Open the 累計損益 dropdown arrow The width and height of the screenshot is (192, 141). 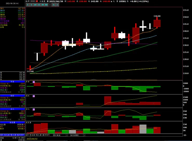(x=67, y=135)
